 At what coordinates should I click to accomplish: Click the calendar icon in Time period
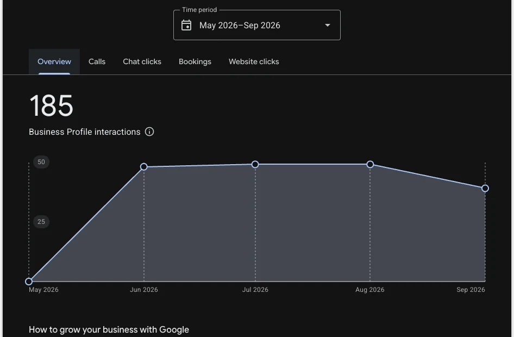[186, 25]
